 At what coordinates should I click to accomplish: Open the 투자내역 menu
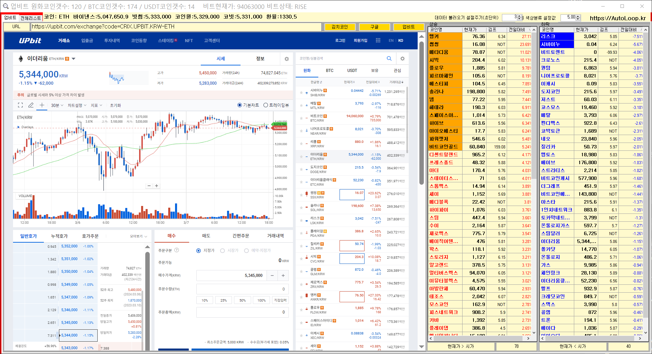(x=112, y=40)
